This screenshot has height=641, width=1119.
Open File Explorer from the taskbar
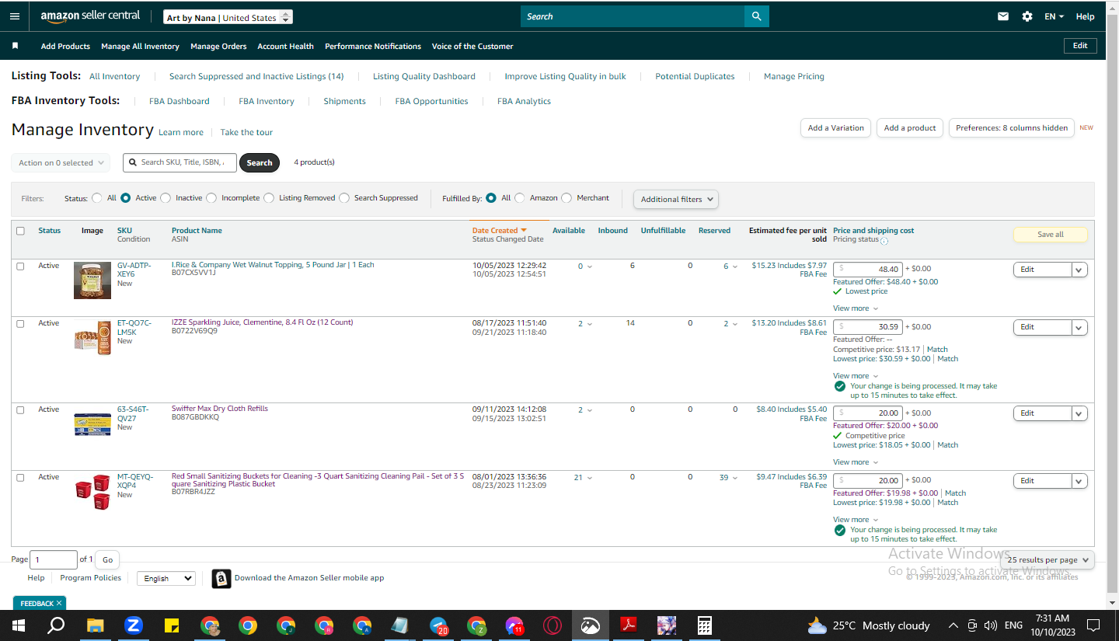tap(95, 625)
